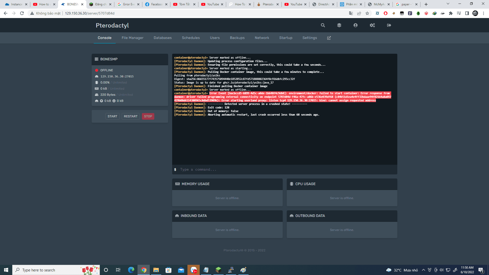Go to the Startup tab
The width and height of the screenshot is (489, 275).
point(286,38)
